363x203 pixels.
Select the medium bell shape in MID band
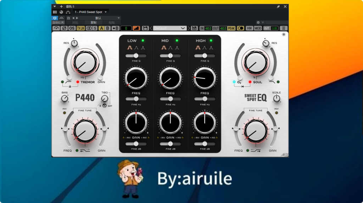coord(171,48)
